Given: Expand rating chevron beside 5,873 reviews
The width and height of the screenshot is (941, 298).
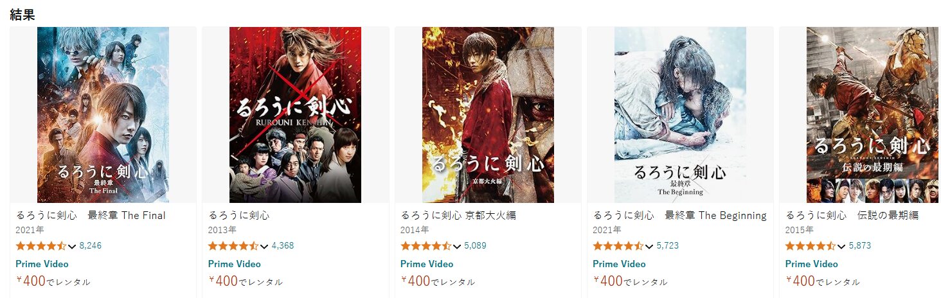Looking at the screenshot, I should [841, 247].
